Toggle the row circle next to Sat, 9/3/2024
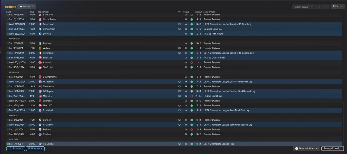 pyautogui.click(x=8, y=48)
